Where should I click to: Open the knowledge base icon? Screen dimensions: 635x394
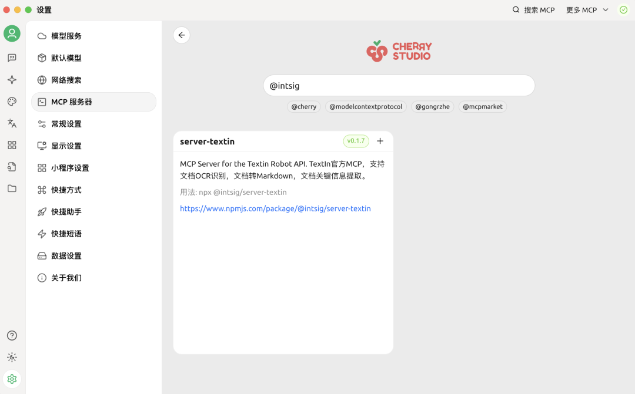click(x=12, y=167)
